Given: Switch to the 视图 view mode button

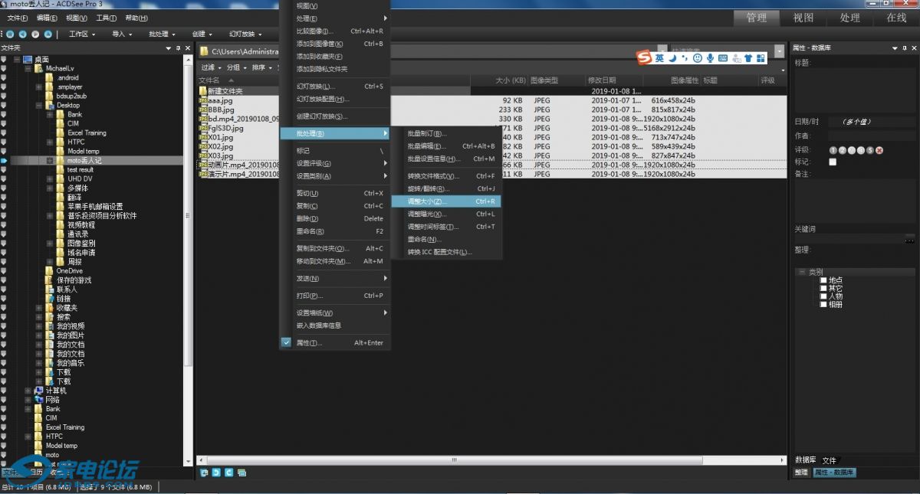Looking at the screenshot, I should coord(803,18).
